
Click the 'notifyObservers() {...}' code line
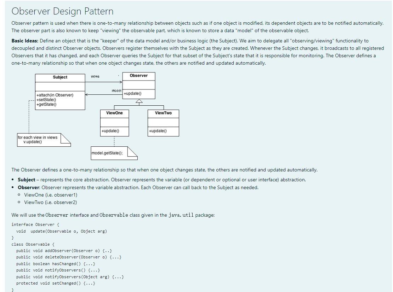click(58, 270)
